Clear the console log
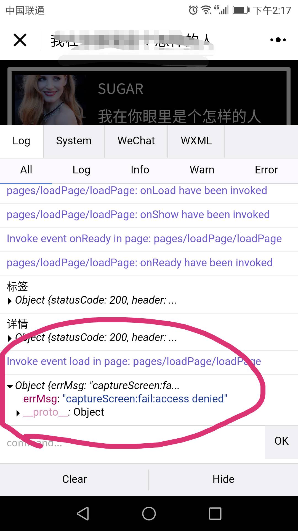Screen dimensions: 298x531 tap(74, 479)
